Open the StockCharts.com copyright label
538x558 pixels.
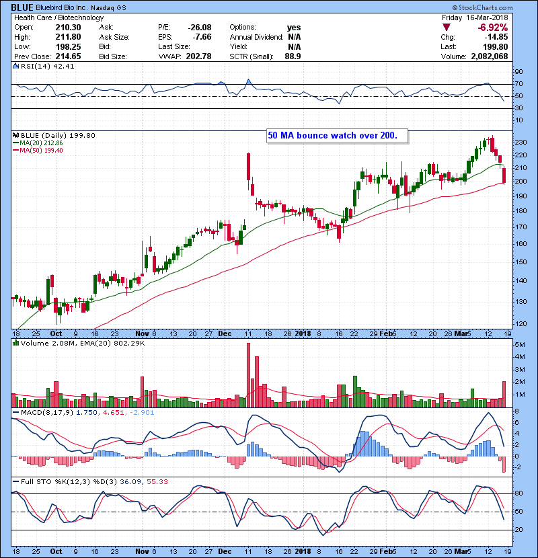point(482,7)
